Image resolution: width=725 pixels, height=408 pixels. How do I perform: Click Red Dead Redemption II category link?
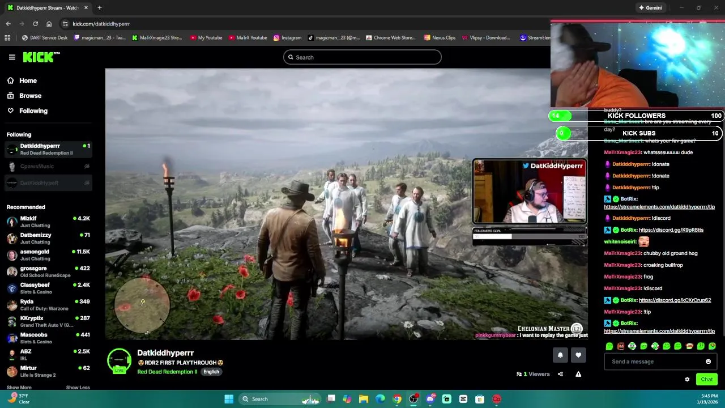tap(167, 372)
